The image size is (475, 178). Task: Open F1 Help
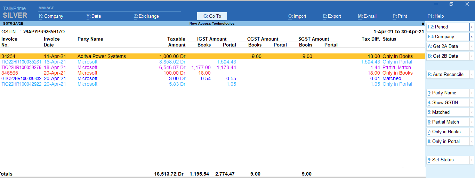[x=436, y=16]
